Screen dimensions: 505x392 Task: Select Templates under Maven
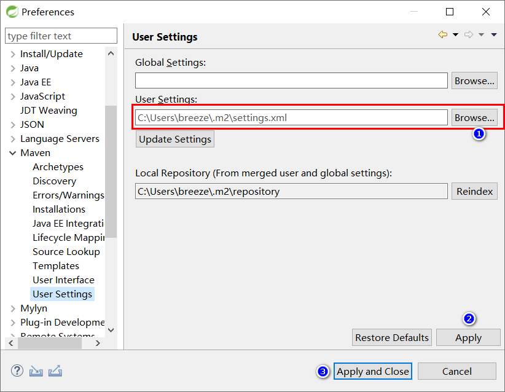[56, 265]
